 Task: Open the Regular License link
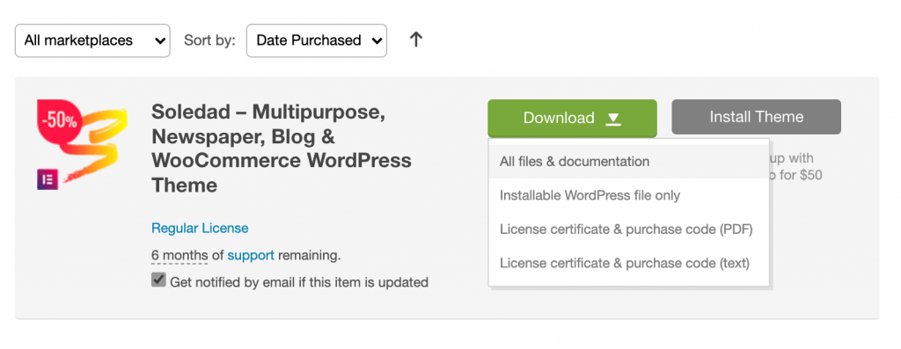200,229
